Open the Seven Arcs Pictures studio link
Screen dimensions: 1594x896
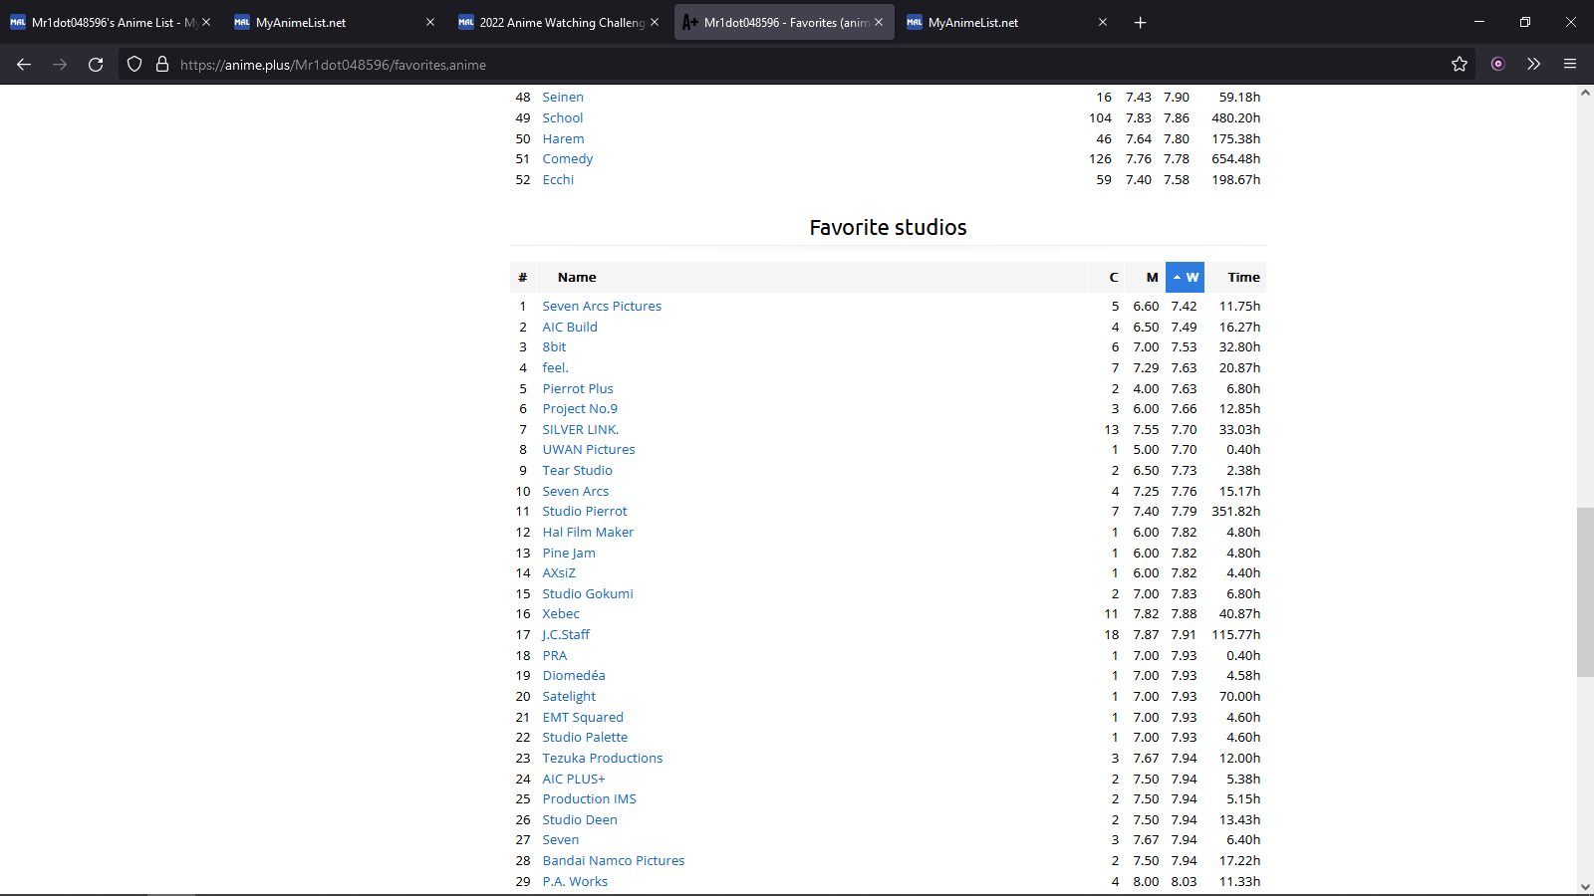tap(602, 307)
